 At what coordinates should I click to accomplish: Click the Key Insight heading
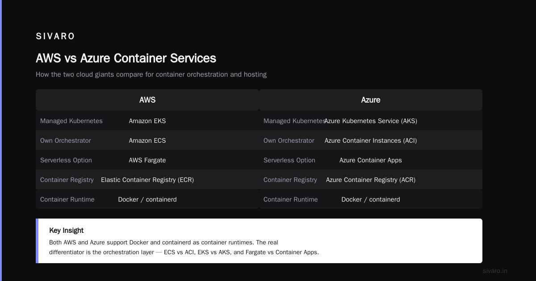coord(67,231)
